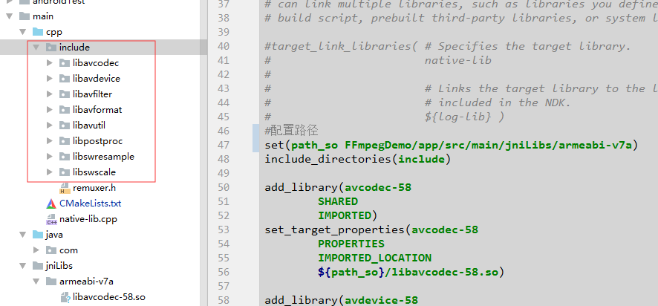Click the libavutil folder icon

[x=64, y=125]
